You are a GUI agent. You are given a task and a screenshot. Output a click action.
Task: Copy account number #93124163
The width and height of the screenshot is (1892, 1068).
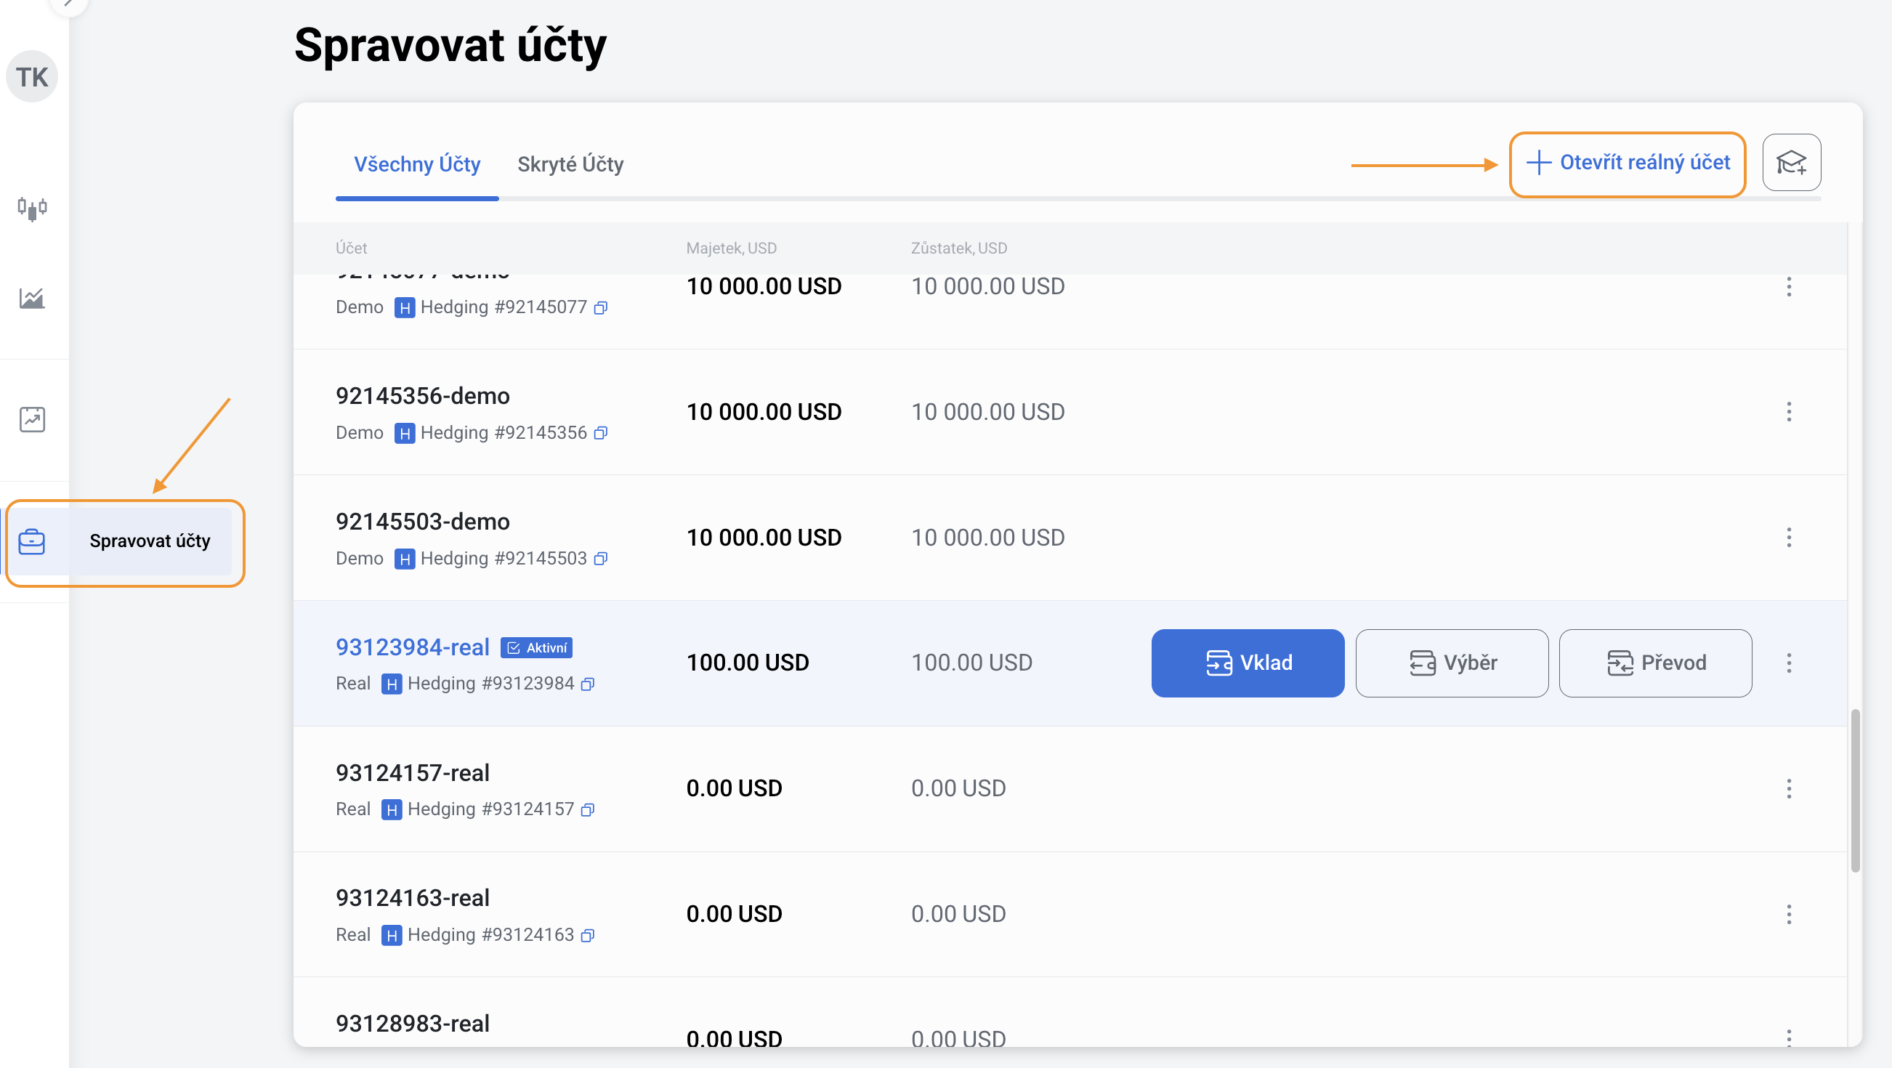[x=588, y=936]
